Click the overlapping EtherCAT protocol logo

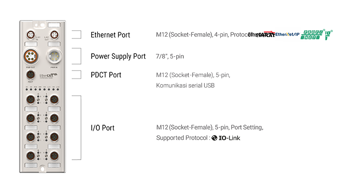(262, 34)
